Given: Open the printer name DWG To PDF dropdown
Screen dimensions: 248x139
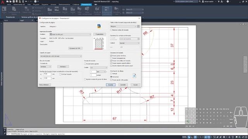Looking at the screenshot, I should click(x=70, y=34).
